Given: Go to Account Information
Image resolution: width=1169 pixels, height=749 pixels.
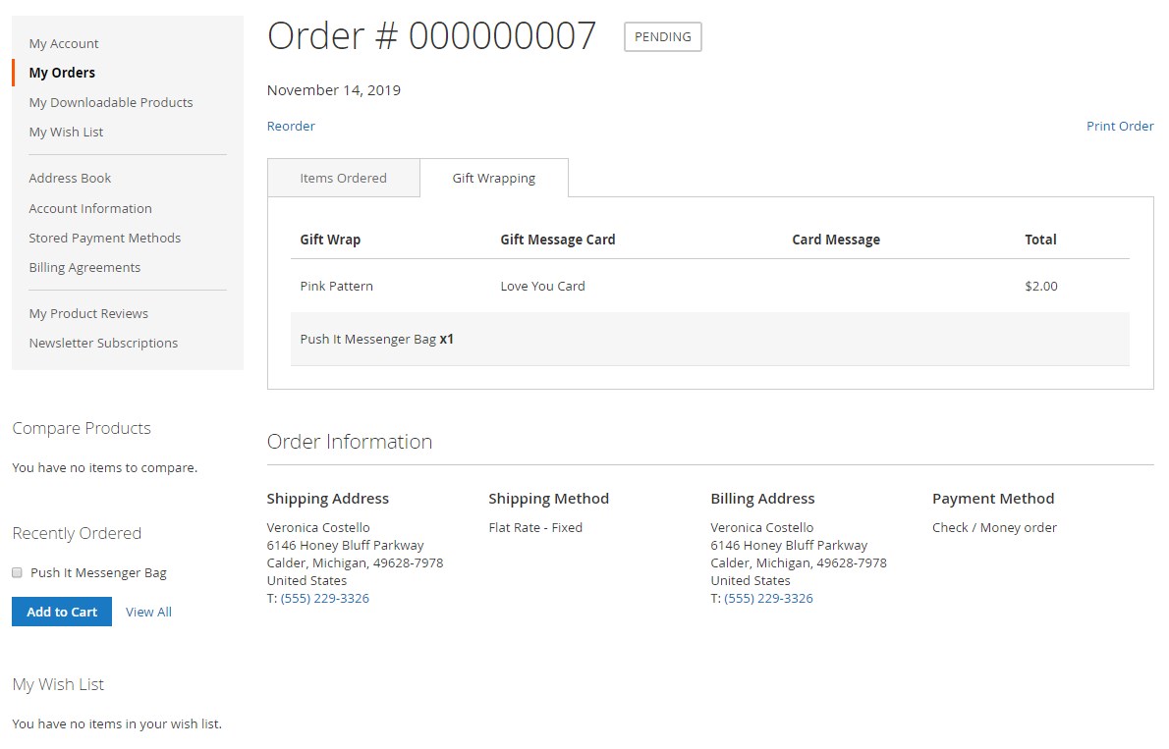Looking at the screenshot, I should click(90, 208).
